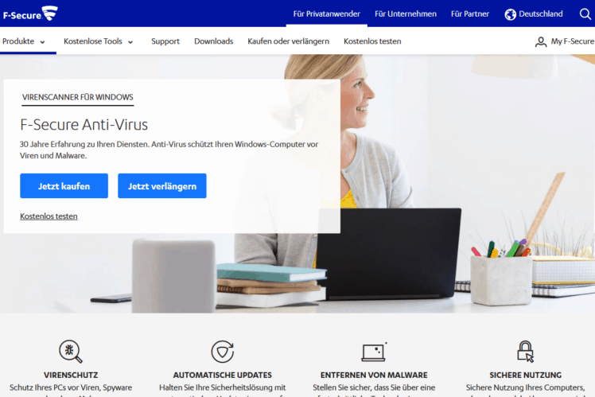Click the '30 Jahre Erfahrung' description text

point(169,150)
